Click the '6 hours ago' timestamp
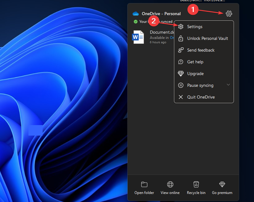The image size is (254, 202). tap(158, 42)
